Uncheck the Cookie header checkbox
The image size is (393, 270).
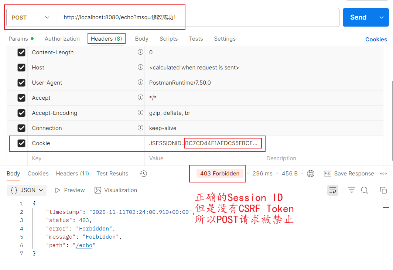click(21, 143)
